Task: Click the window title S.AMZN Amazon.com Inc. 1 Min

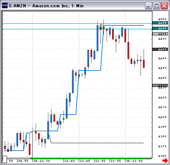Action: coord(46,6)
